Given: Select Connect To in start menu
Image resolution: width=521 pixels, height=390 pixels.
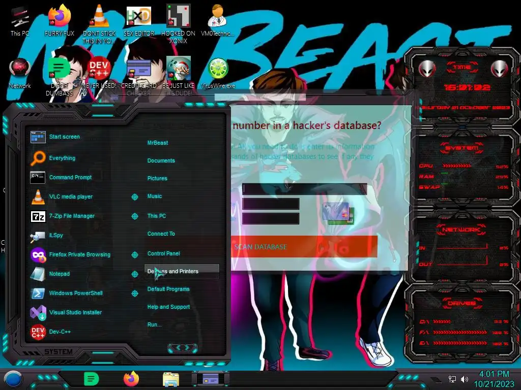Looking at the screenshot, I should click(161, 234).
